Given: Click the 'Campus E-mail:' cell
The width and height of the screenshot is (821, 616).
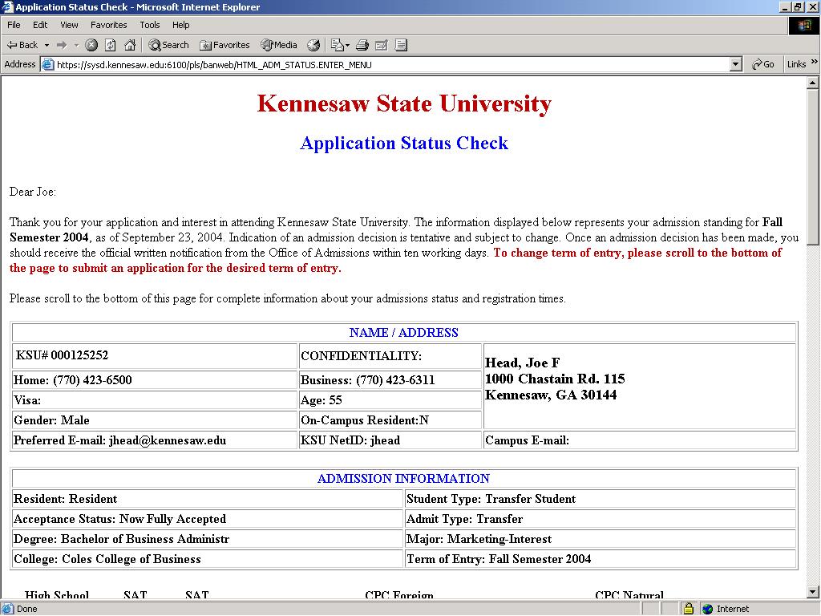Looking at the screenshot, I should (639, 440).
